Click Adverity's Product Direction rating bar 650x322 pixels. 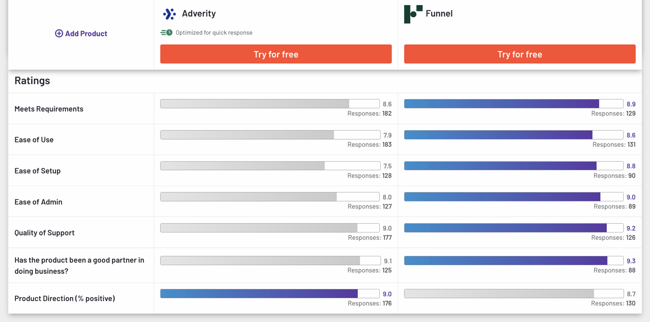tap(270, 294)
